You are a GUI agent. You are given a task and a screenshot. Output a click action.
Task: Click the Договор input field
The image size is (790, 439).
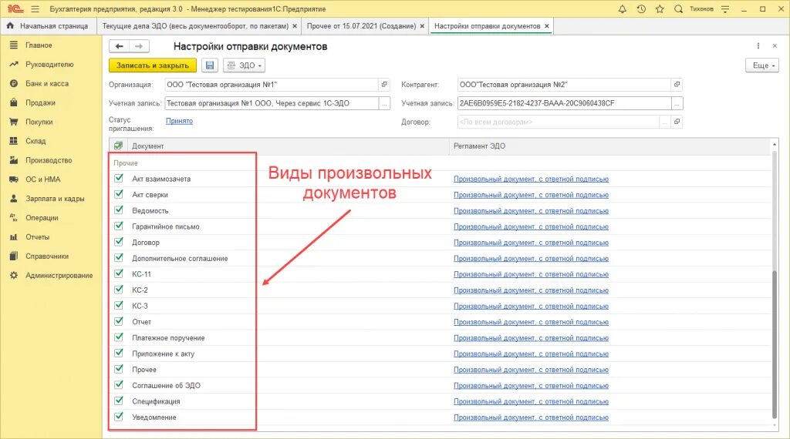coord(559,122)
